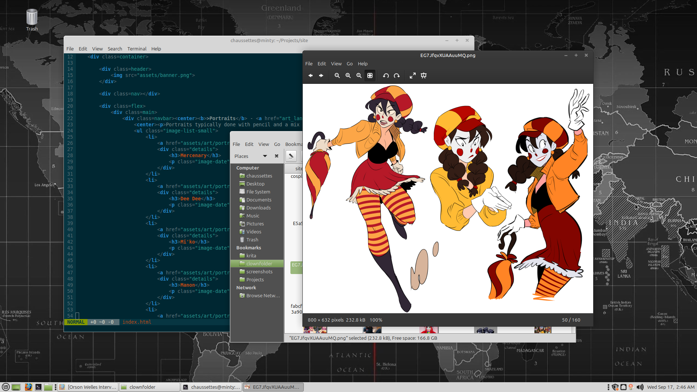Rotate image clockwise

397,75
